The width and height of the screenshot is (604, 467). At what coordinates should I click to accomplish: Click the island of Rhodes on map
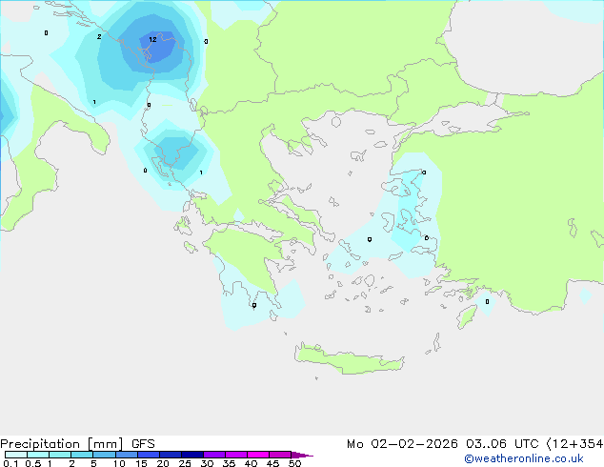pos(467,316)
